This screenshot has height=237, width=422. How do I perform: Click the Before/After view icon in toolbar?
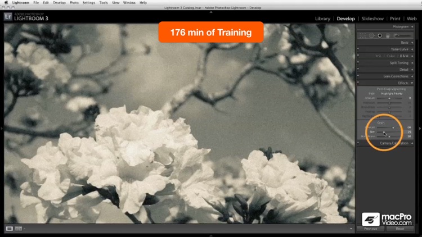tap(19, 229)
